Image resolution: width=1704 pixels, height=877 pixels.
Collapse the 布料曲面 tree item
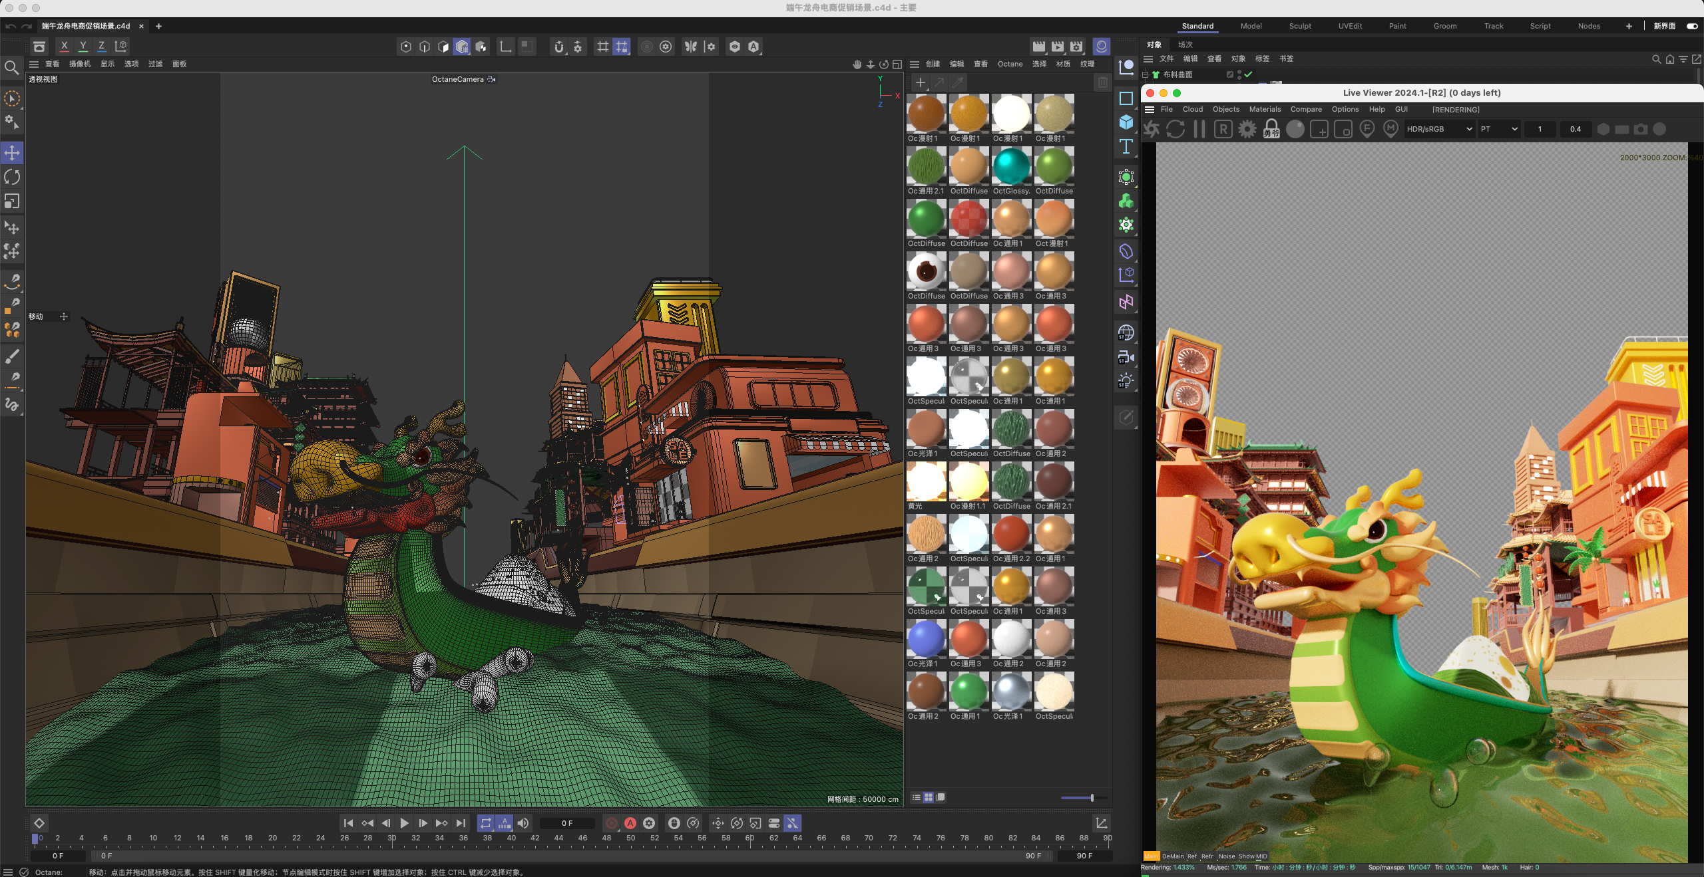[1146, 74]
